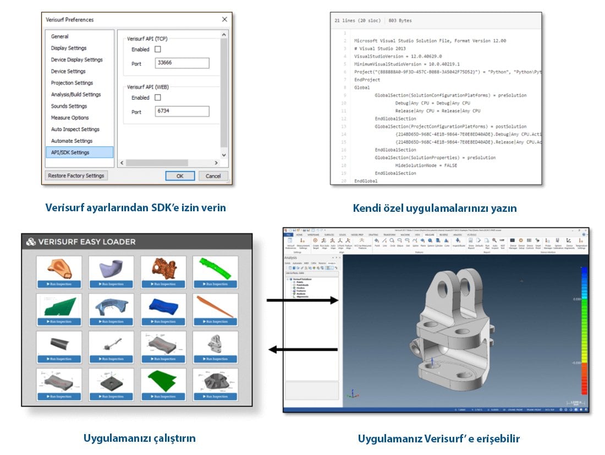Select the Ellipse feature tool
This screenshot has width=605, height=455.
pyautogui.click(x=400, y=243)
